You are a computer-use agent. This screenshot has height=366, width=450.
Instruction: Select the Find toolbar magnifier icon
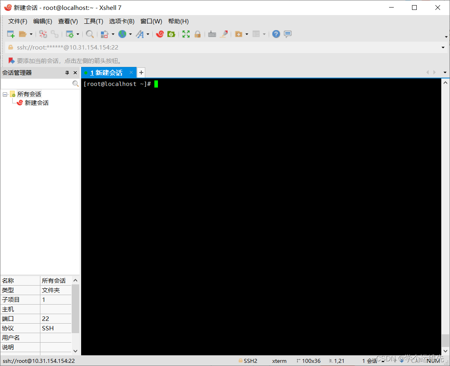click(x=90, y=34)
